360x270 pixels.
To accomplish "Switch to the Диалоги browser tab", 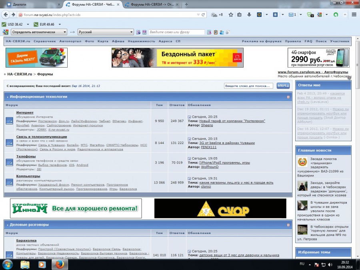I will click(34, 4).
